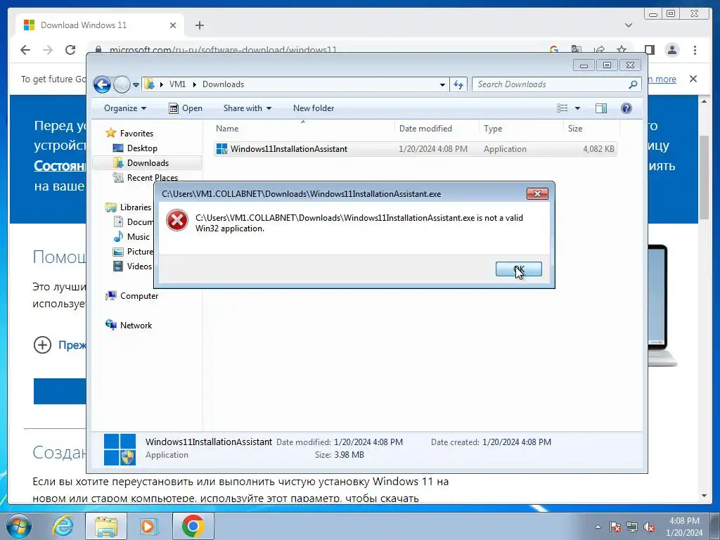The height and width of the screenshot is (540, 720).
Task: Open the taskbar clock showing 4:08 PM
Action: click(684, 527)
